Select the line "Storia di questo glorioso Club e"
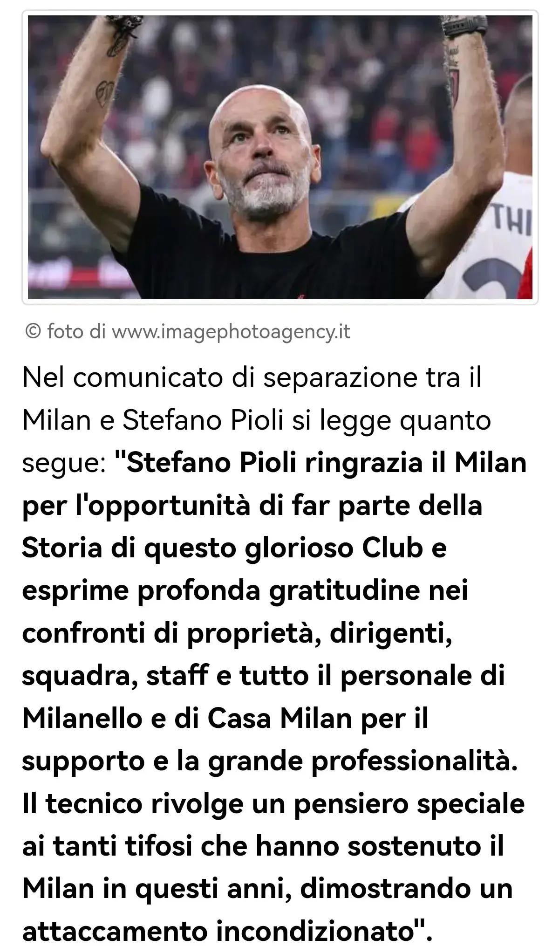 coord(234,548)
